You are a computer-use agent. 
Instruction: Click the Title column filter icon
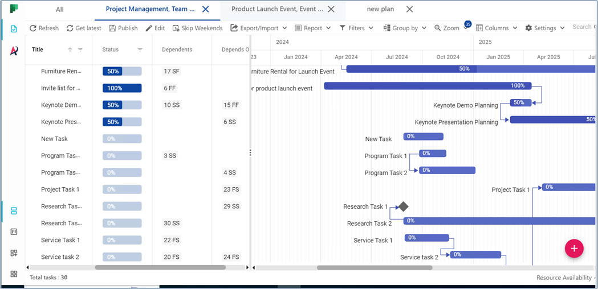coord(80,49)
